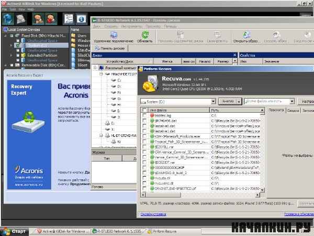Open the File menu in KillDisk
The width and height of the screenshot is (314, 236).
point(4,9)
